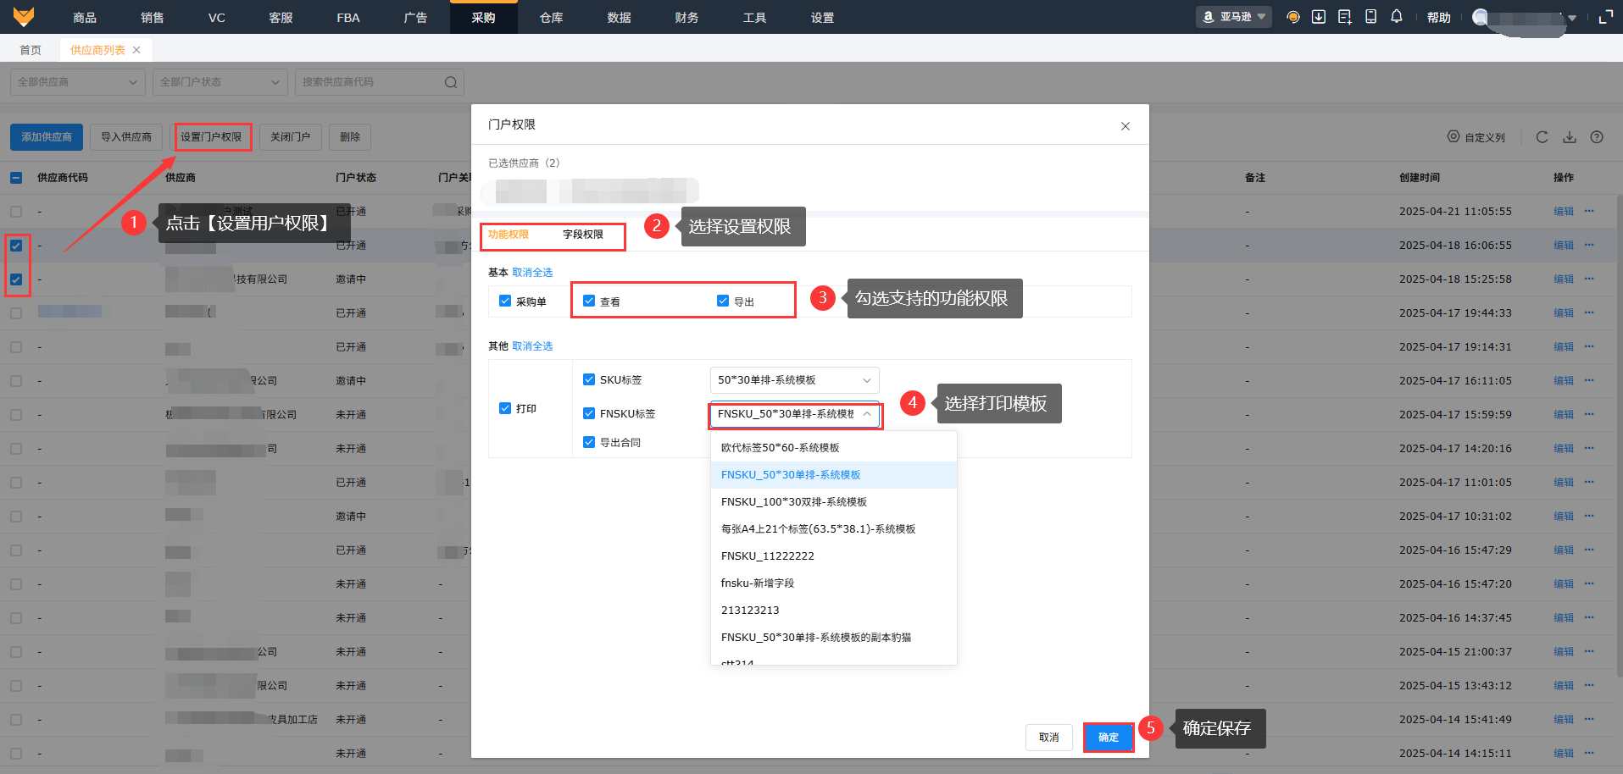Toggle the SKU标签 checkbox
Screen dimensions: 1623x774
589,379
